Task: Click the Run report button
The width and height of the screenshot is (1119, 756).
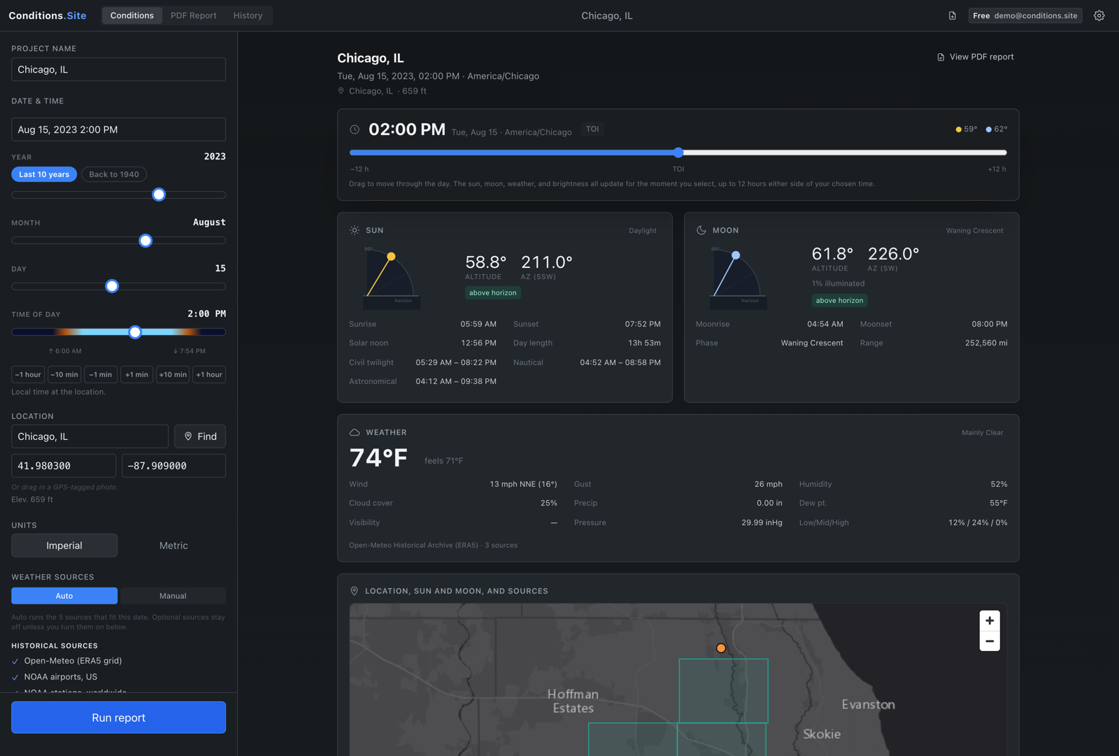Action: (x=118, y=718)
